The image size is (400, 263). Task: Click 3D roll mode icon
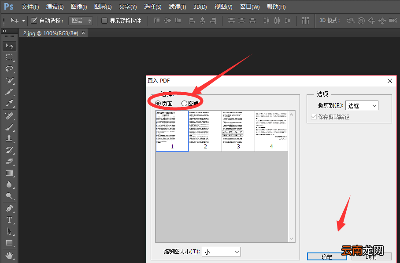tap(361, 21)
